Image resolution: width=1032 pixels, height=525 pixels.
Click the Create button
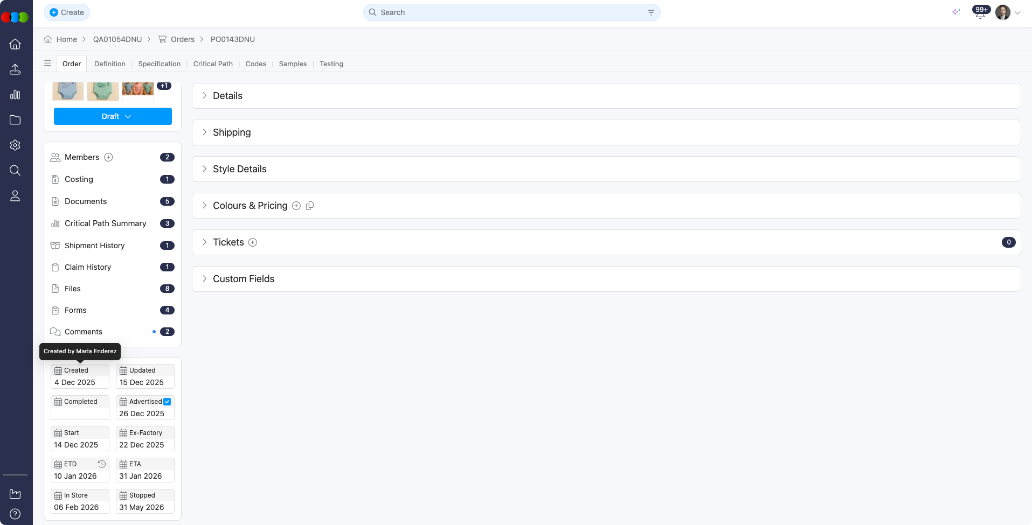pyautogui.click(x=67, y=12)
